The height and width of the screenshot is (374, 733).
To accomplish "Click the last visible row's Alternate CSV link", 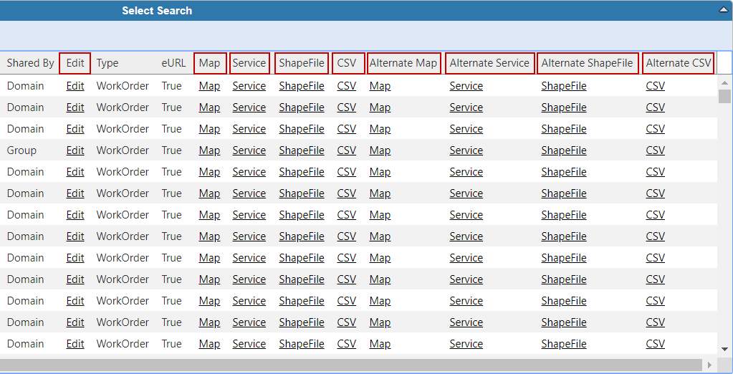I will tap(655, 344).
